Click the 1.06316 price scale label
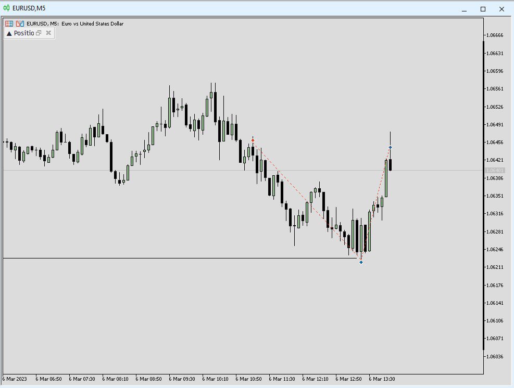Screen dimensions: 514x388 (x=495, y=214)
